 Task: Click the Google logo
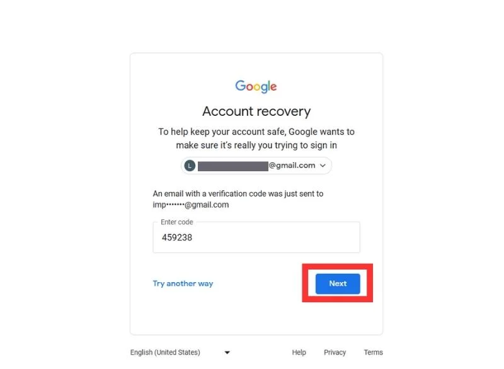point(256,86)
